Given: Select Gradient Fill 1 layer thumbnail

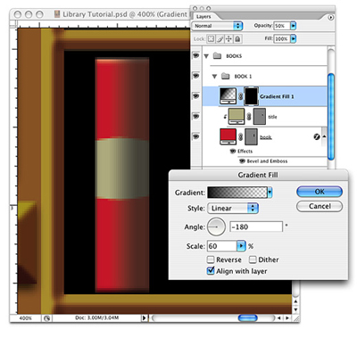Looking at the screenshot, I should coord(228,96).
